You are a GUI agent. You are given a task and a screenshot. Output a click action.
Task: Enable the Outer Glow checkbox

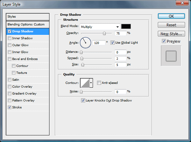tap(10, 45)
